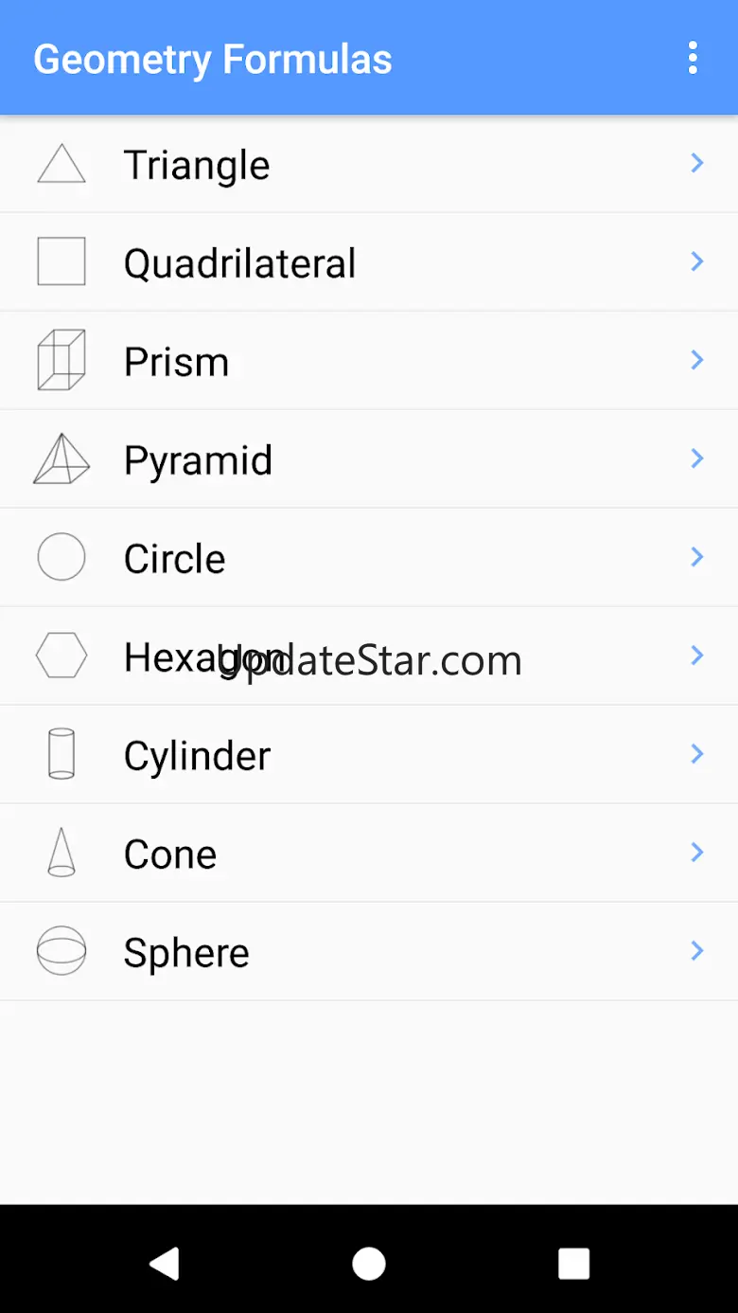
Task: Tap the Pyramid wireframe icon
Action: pyautogui.click(x=61, y=459)
